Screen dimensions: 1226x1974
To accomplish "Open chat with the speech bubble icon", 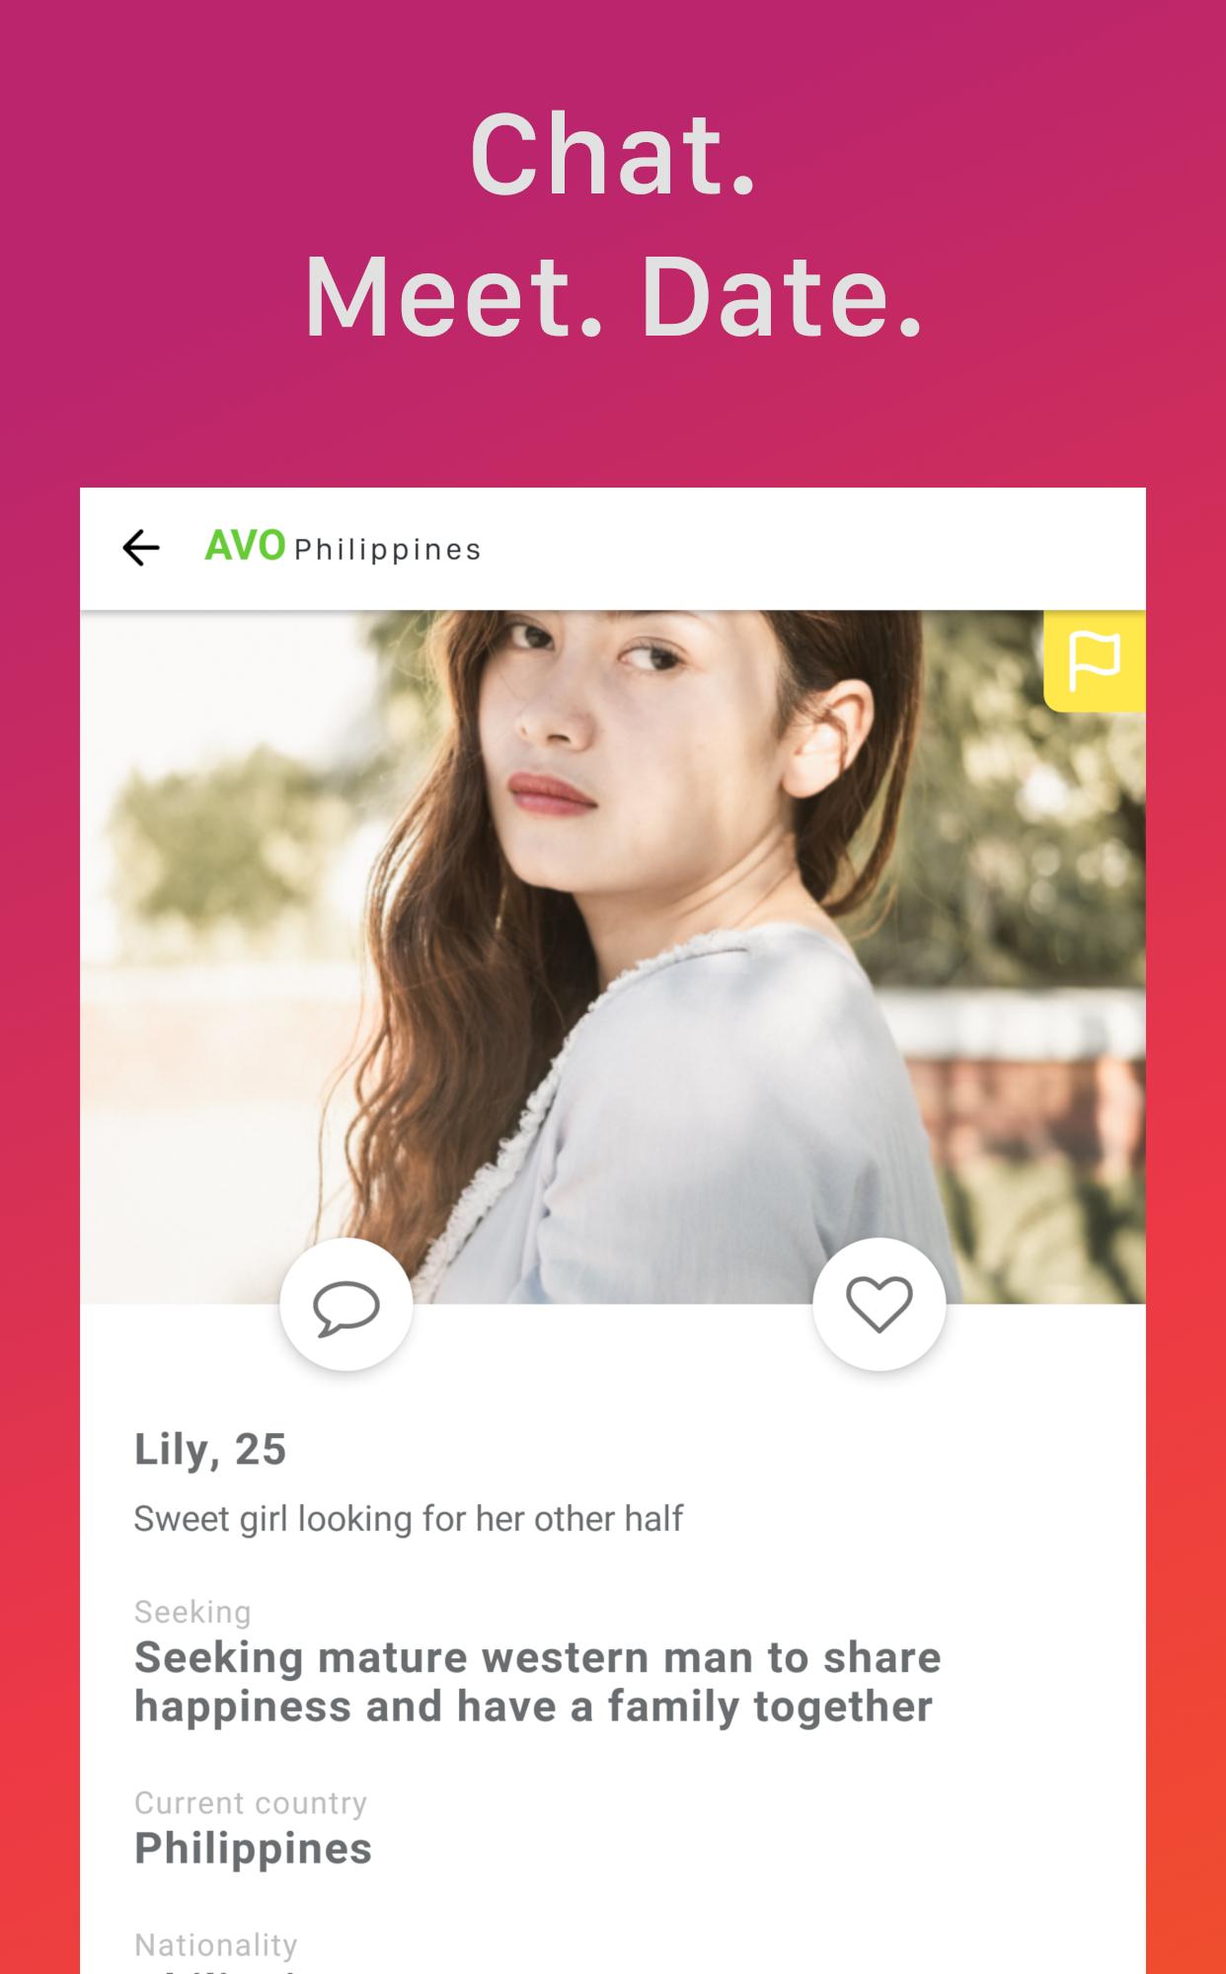I will 346,1308.
